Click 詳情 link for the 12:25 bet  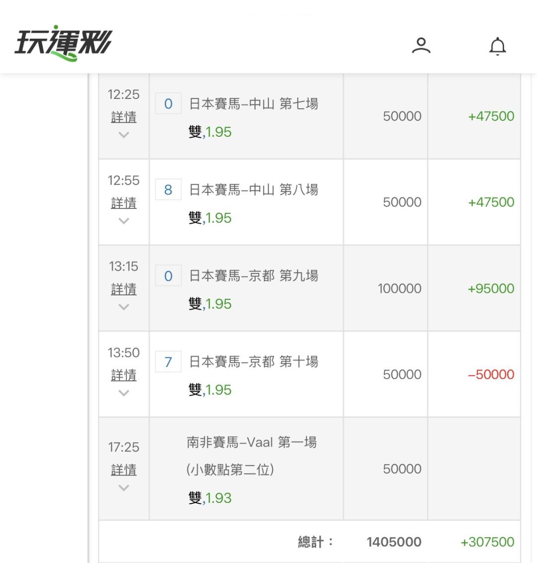point(124,117)
